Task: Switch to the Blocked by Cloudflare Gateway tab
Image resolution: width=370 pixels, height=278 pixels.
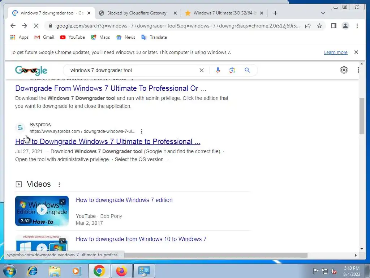Action: 138,13
